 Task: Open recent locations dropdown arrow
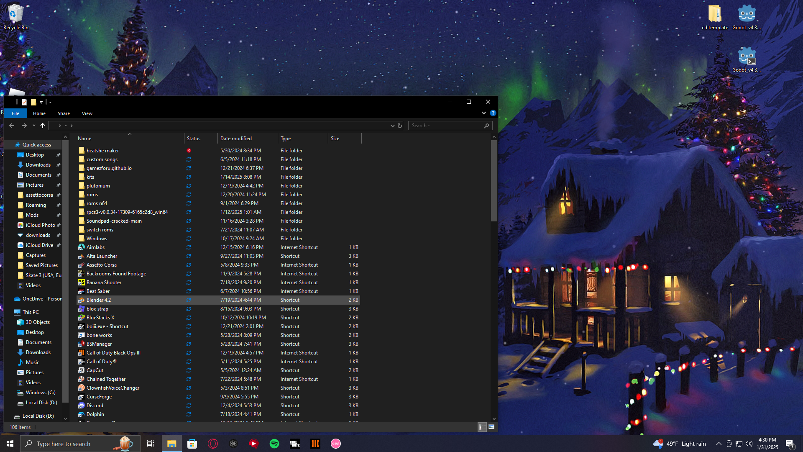point(34,126)
